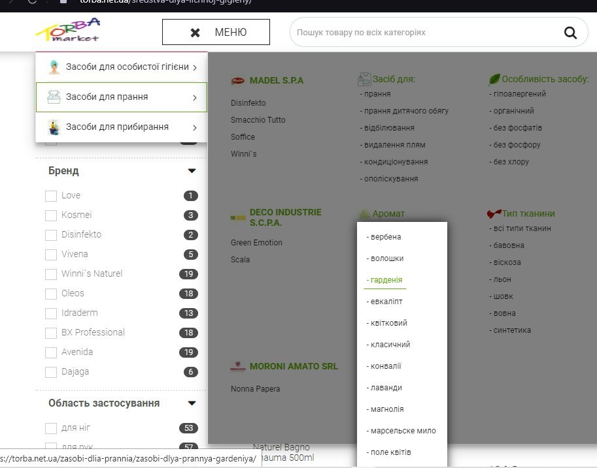Viewport: 597px width, 468px height.
Task: Open Засоби для особистої гігієни menu item
Action: 122,67
